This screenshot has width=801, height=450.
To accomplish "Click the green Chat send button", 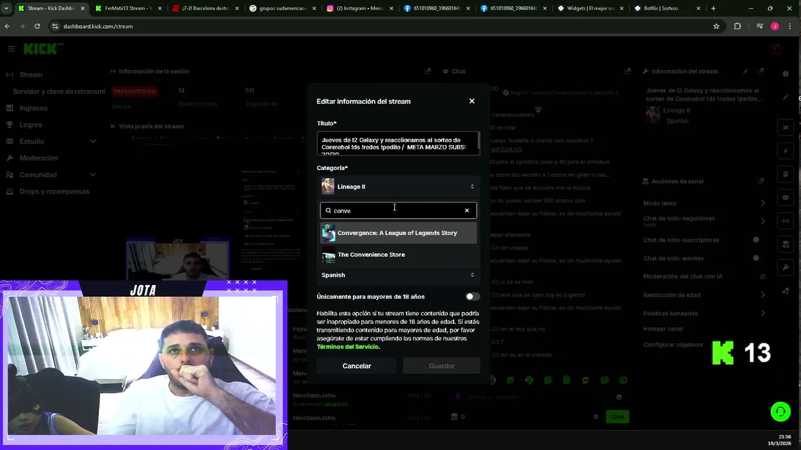I will point(618,417).
